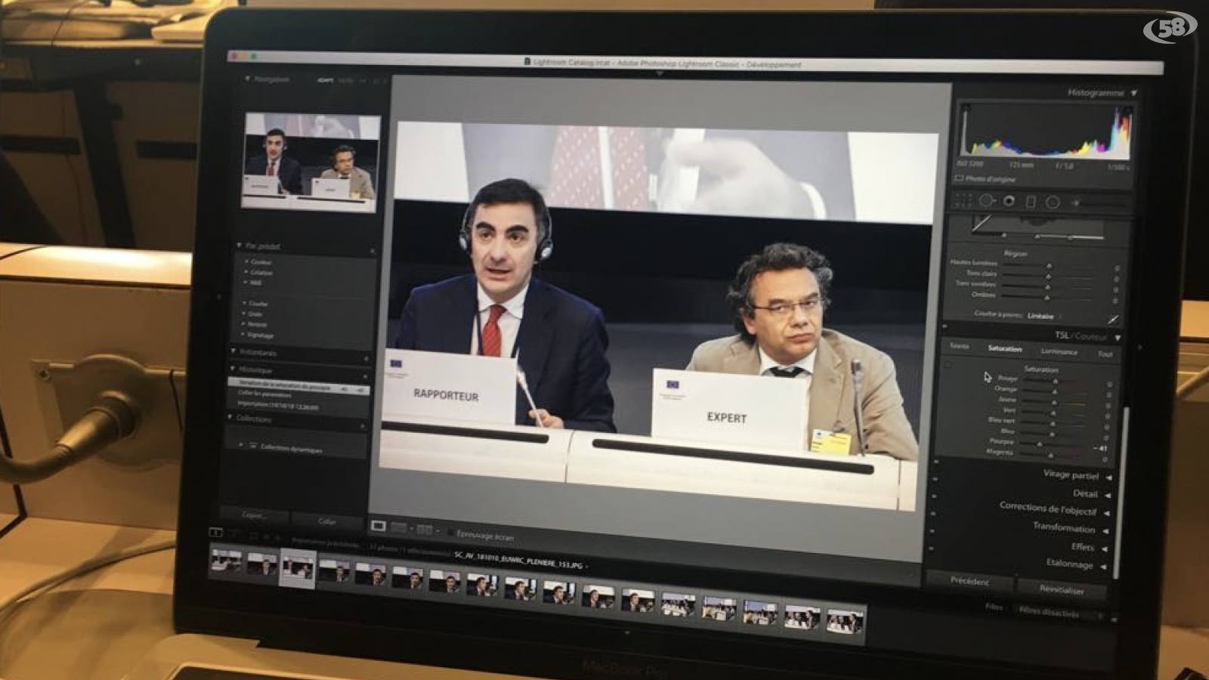Collapse the Histogramme panel

(1134, 93)
